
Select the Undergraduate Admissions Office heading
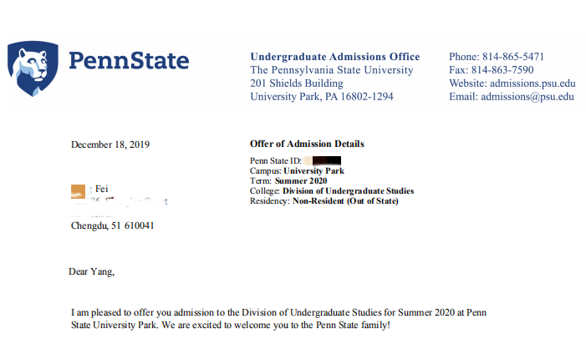[x=334, y=57]
